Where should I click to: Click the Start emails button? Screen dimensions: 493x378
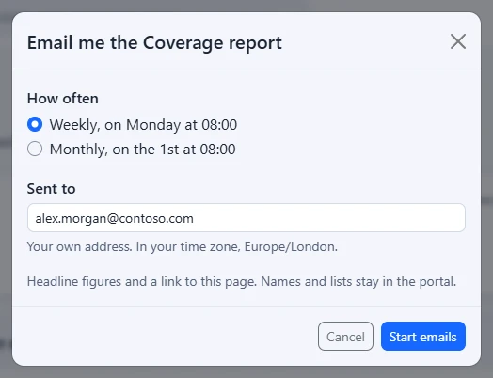423,337
